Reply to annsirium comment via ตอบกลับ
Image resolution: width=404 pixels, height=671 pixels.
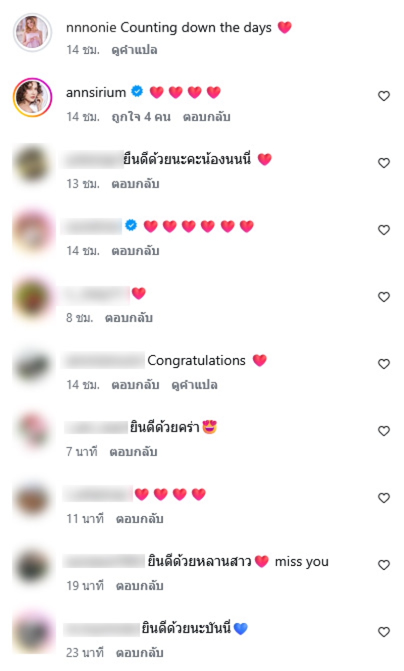pyautogui.click(x=207, y=117)
